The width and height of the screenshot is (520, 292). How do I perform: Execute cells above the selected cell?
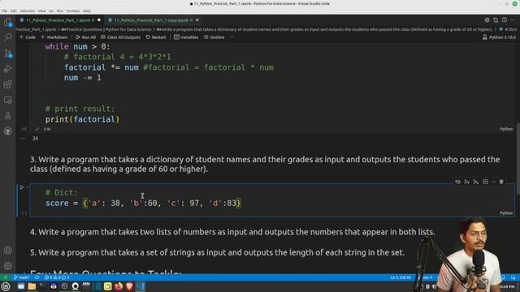[466, 182]
